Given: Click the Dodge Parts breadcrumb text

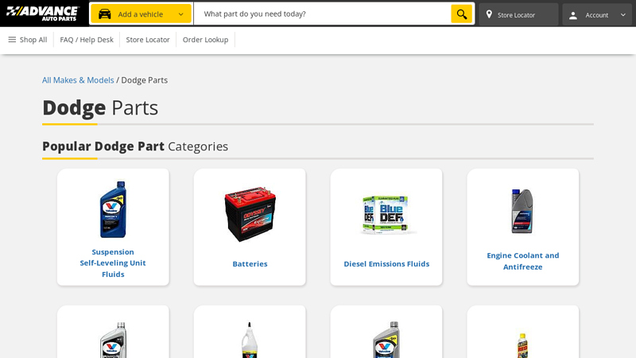Looking at the screenshot, I should tap(145, 80).
